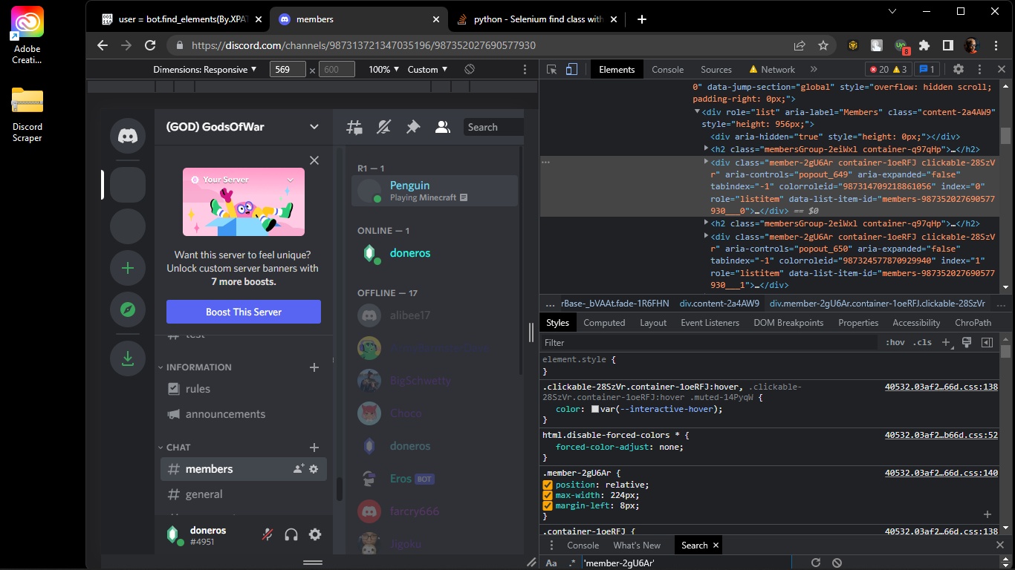This screenshot has height=570, width=1015.
Task: Click the share page icon in address bar
Action: [x=800, y=45]
